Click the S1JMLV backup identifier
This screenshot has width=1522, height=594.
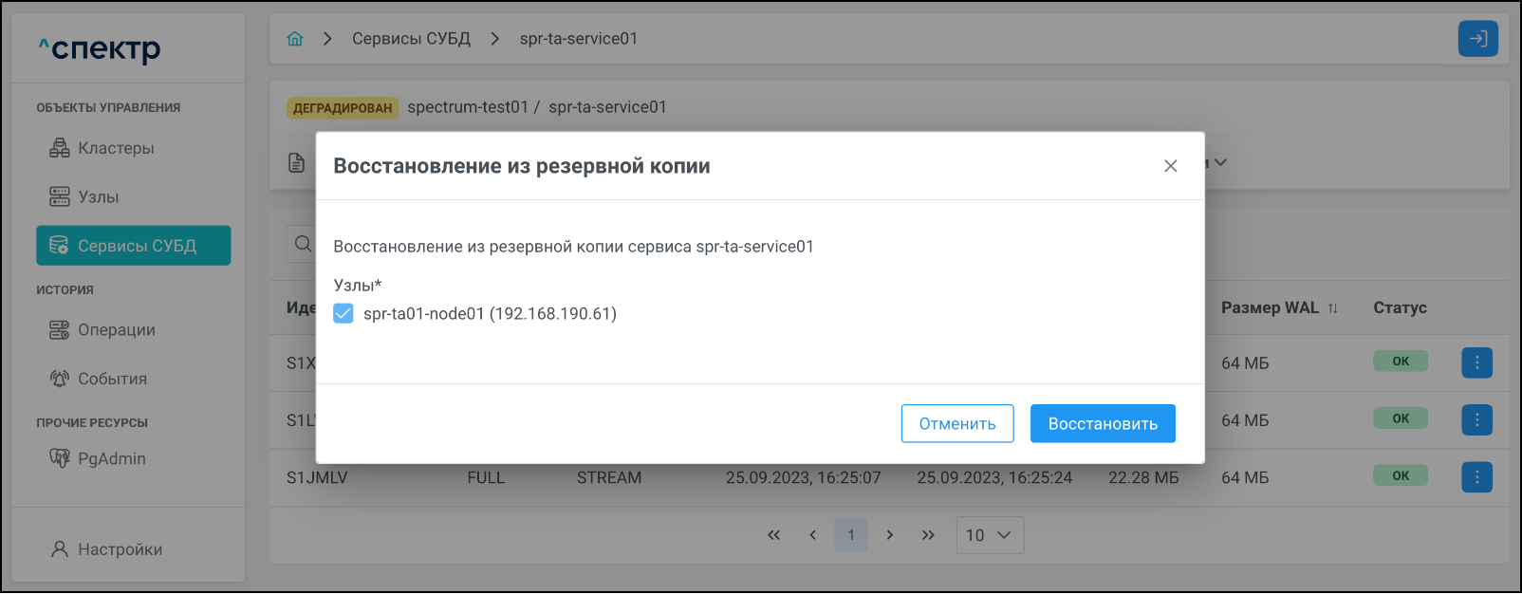(x=317, y=477)
